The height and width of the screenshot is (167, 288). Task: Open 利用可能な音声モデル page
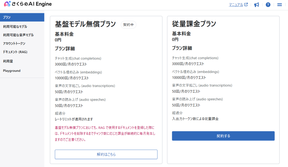pos(18,35)
